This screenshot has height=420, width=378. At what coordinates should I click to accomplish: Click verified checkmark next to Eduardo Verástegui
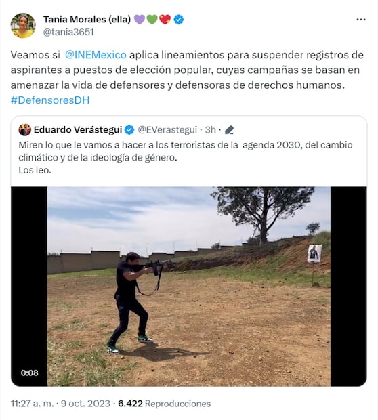[x=129, y=130]
